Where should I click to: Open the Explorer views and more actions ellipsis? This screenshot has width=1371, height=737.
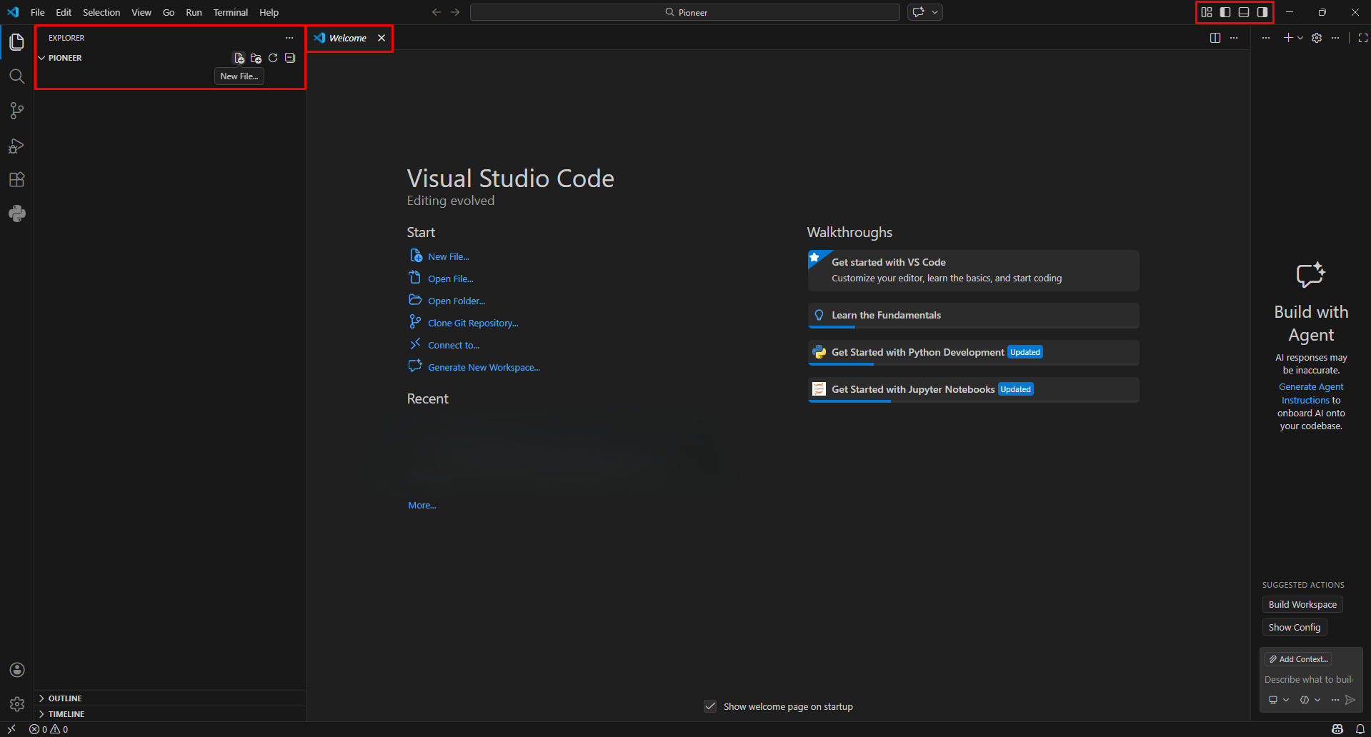click(x=289, y=38)
